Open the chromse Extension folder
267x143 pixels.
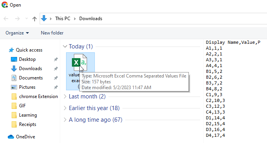coord(38,96)
